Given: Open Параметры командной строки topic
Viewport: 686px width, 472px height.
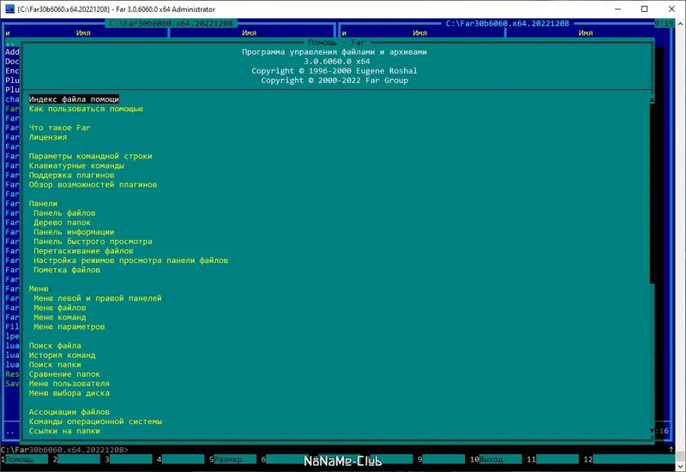Looking at the screenshot, I should 91,156.
